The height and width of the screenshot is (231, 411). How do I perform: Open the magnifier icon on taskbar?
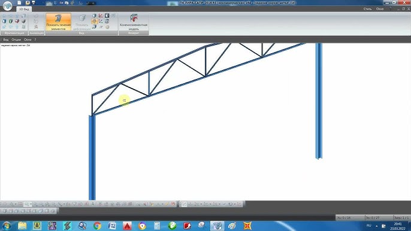[x=82, y=226]
